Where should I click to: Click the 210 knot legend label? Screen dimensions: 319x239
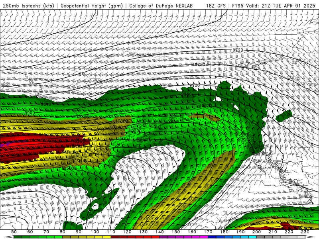[x=273, y=232]
